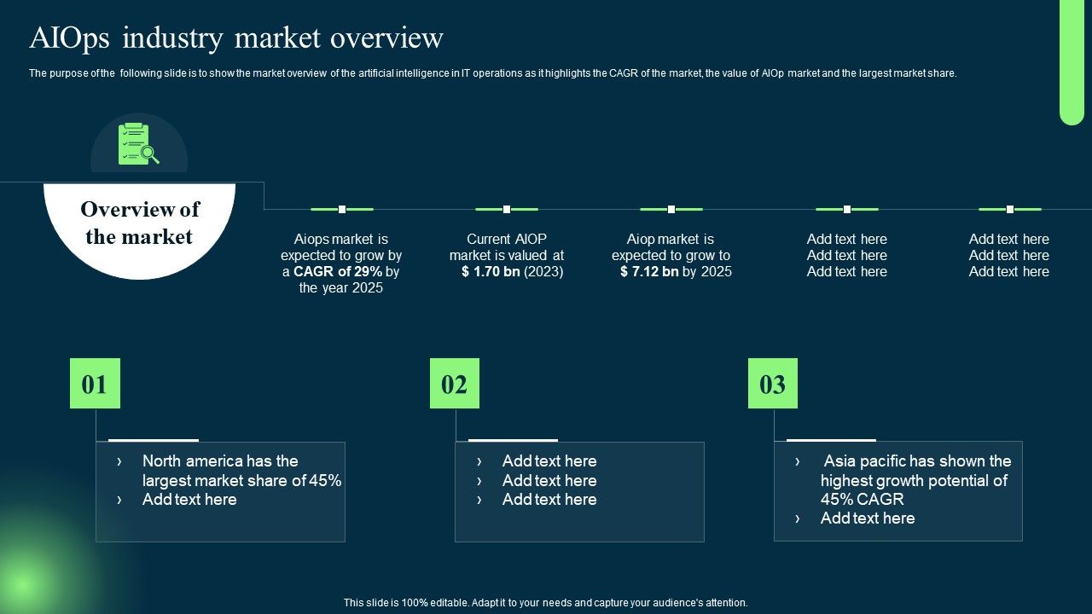Select the North America market share bullet
Screen dimensions: 1092x614
[x=241, y=471]
